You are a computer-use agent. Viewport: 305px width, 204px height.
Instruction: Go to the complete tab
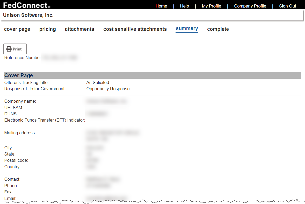click(x=218, y=29)
